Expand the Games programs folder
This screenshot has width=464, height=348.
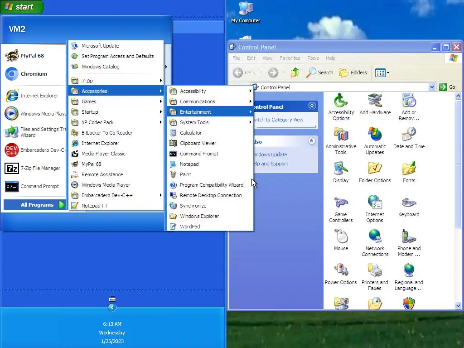116,101
